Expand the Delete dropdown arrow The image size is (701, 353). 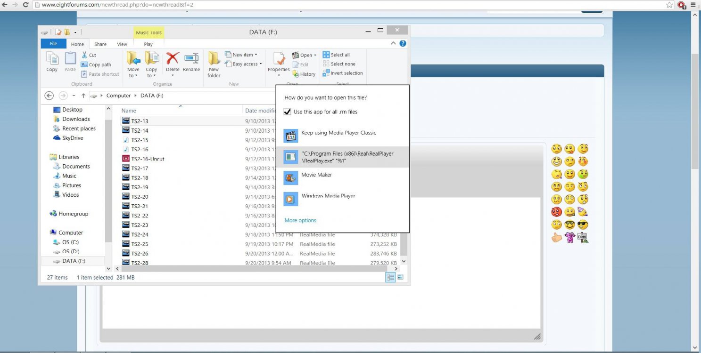(x=173, y=76)
